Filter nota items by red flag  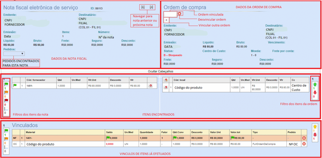pyautogui.click(x=6, y=100)
